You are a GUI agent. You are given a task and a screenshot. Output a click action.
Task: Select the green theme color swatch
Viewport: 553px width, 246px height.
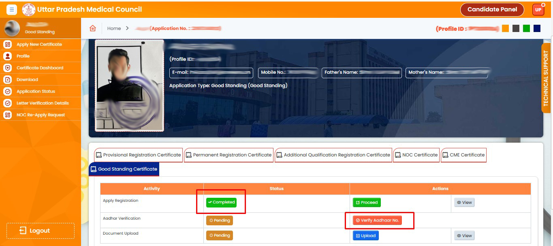coord(526,28)
